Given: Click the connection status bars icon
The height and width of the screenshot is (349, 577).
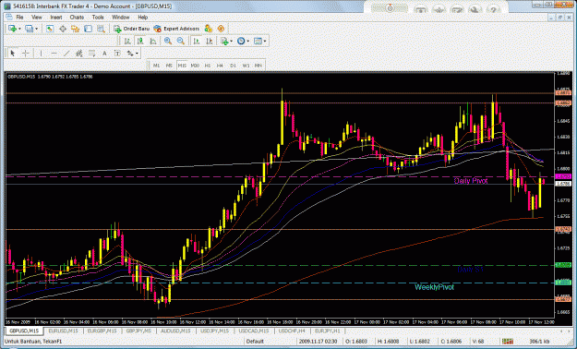Looking at the screenshot, I should coord(508,342).
